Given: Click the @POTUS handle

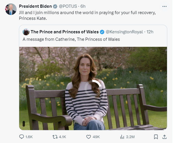Looking at the screenshot, I should click(68, 6).
